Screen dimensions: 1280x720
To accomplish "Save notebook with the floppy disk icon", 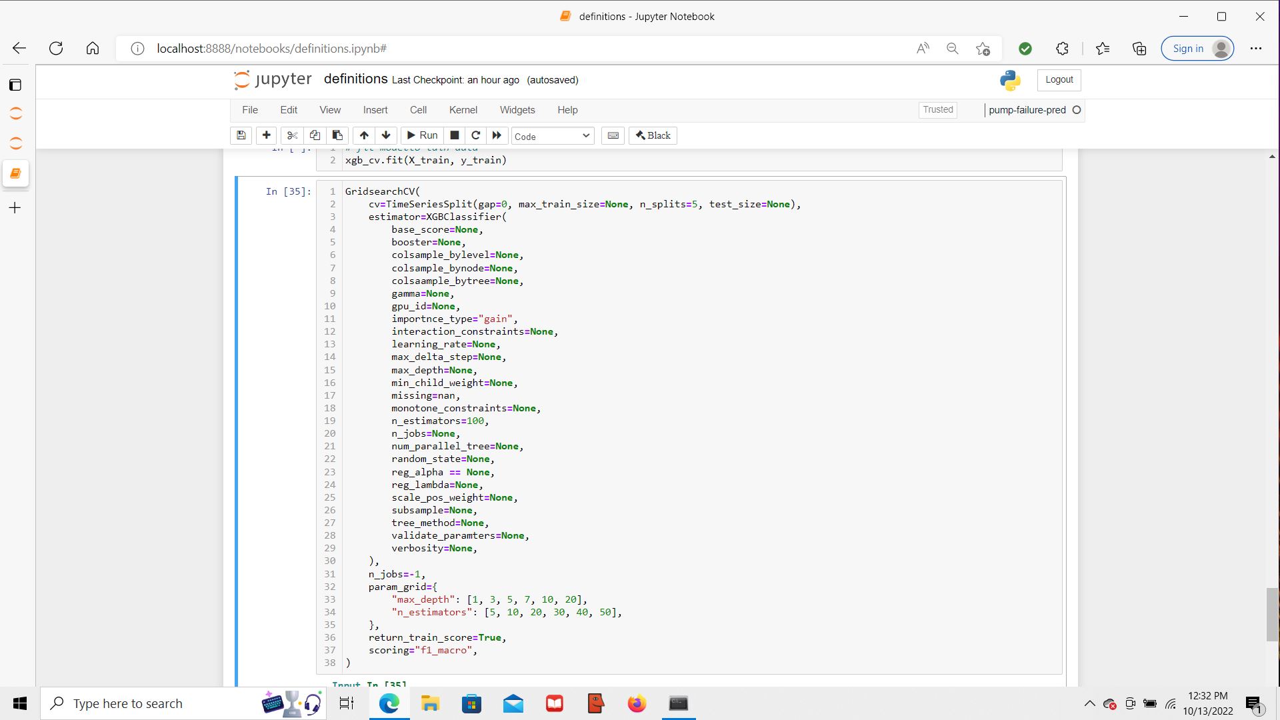I will [241, 135].
